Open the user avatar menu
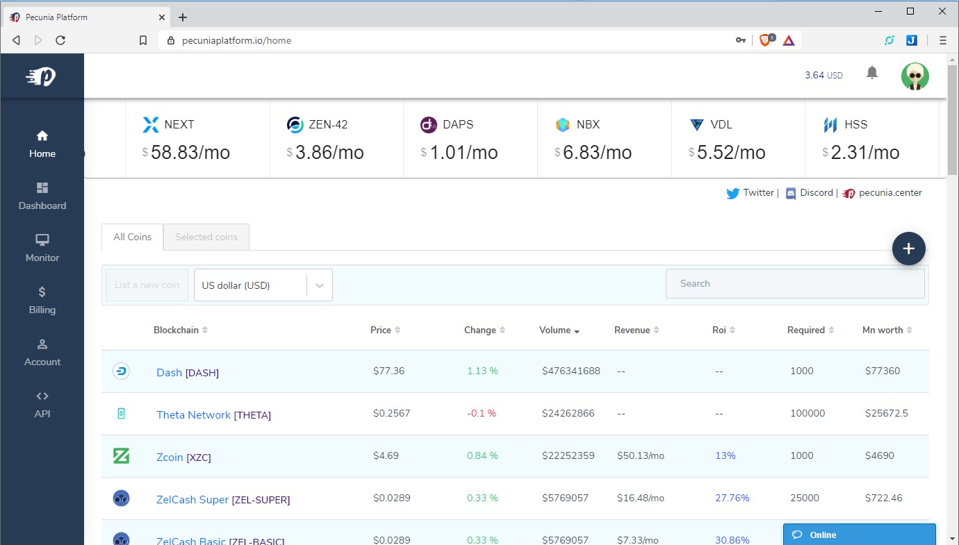959x545 pixels. click(x=915, y=76)
